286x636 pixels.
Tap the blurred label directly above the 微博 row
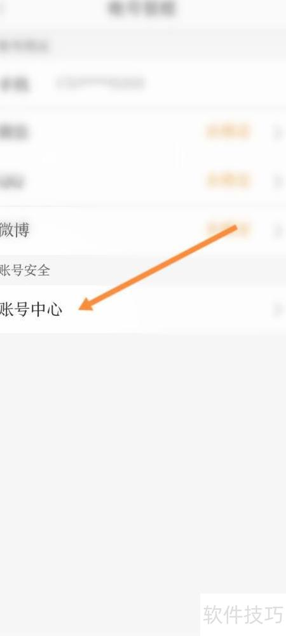point(12,181)
